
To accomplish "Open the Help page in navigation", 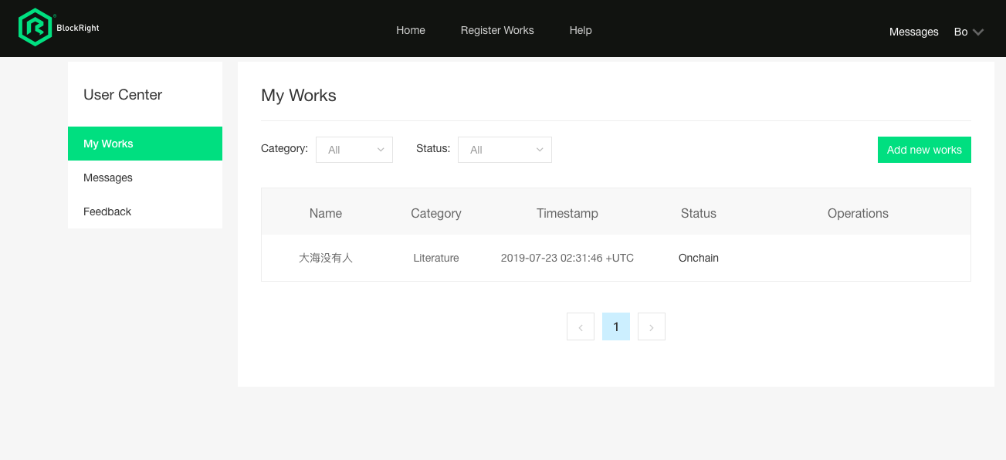I will [x=581, y=30].
